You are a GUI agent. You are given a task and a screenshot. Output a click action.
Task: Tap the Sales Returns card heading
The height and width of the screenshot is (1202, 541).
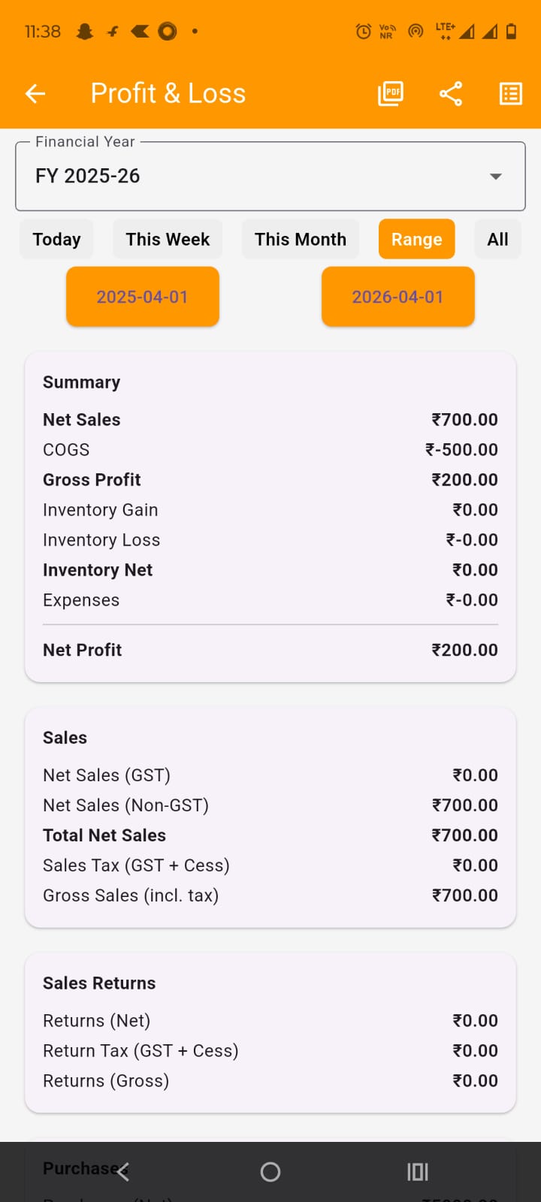pyautogui.click(x=99, y=983)
